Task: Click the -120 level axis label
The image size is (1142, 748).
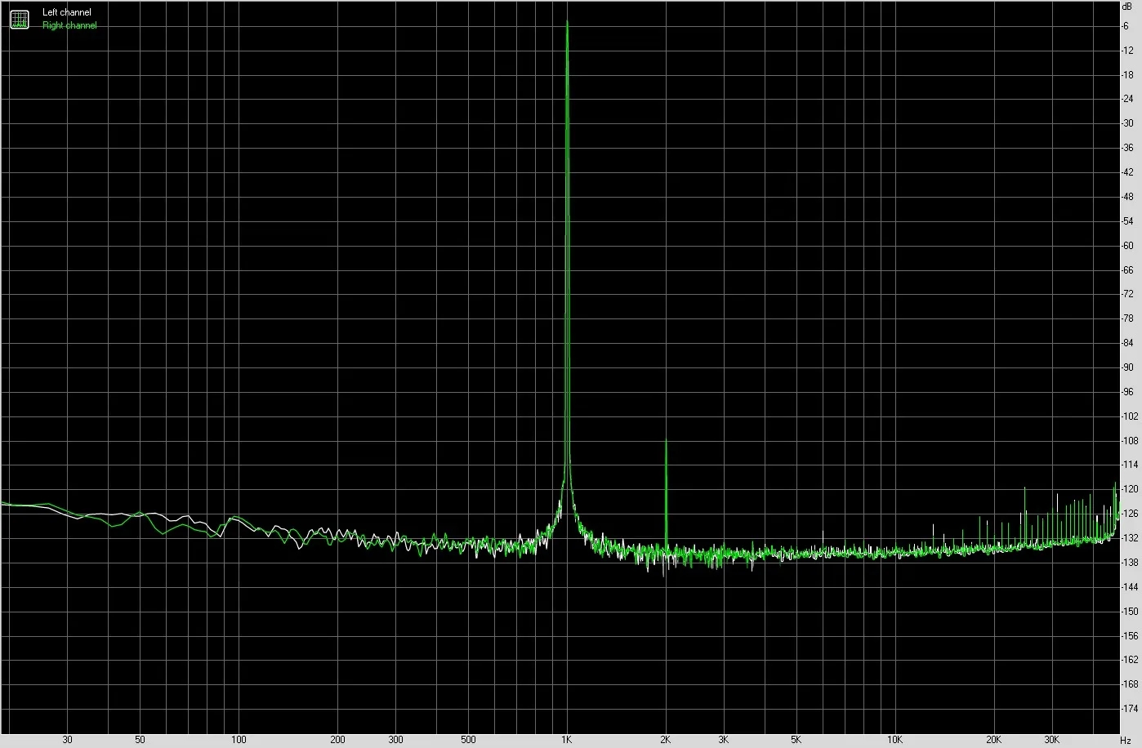Action: [1130, 489]
